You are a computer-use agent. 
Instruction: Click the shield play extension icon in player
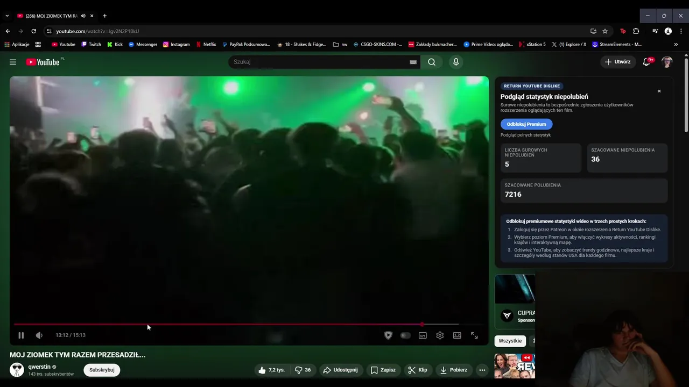(x=388, y=335)
